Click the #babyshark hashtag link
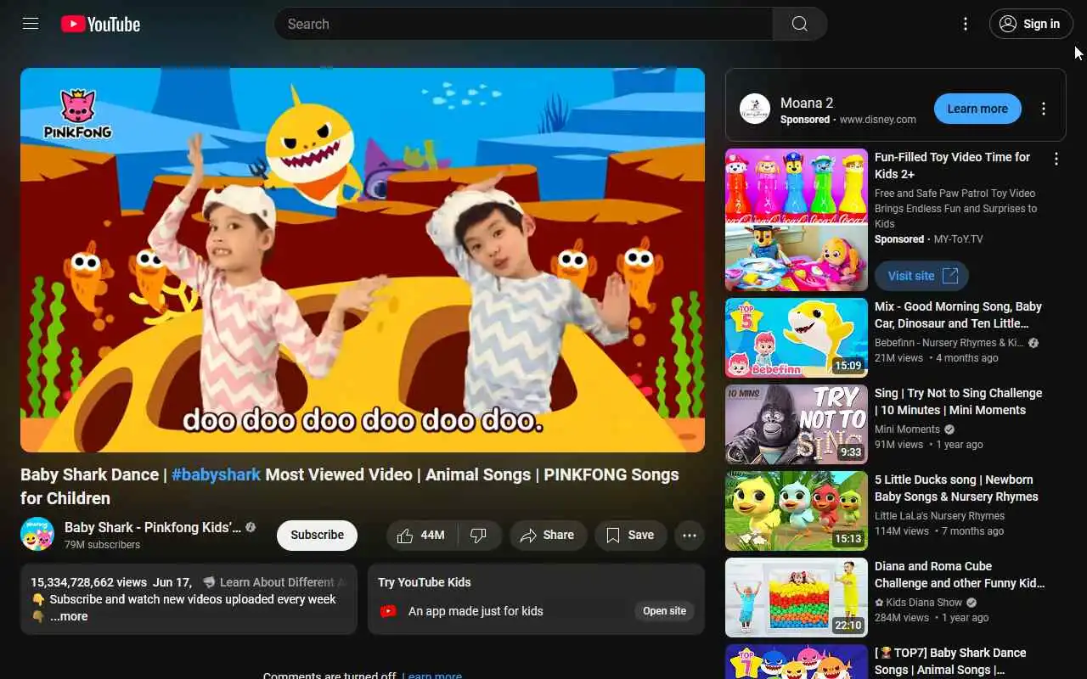 [x=216, y=474]
